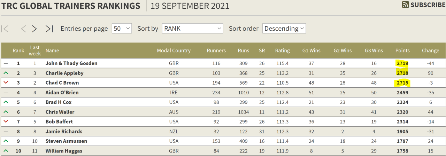Click red down arrow beside Chad C Brown
The height and width of the screenshot is (156, 446).
[6, 83]
